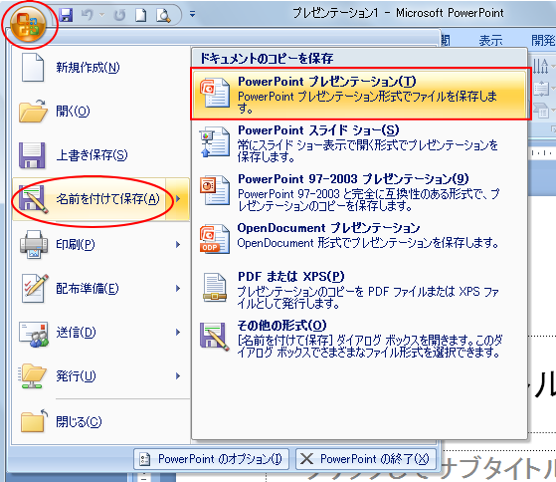The height and width of the screenshot is (482, 556).
Task: Save as PowerPoint スライド ショー(S)
Action: pyautogui.click(x=359, y=143)
